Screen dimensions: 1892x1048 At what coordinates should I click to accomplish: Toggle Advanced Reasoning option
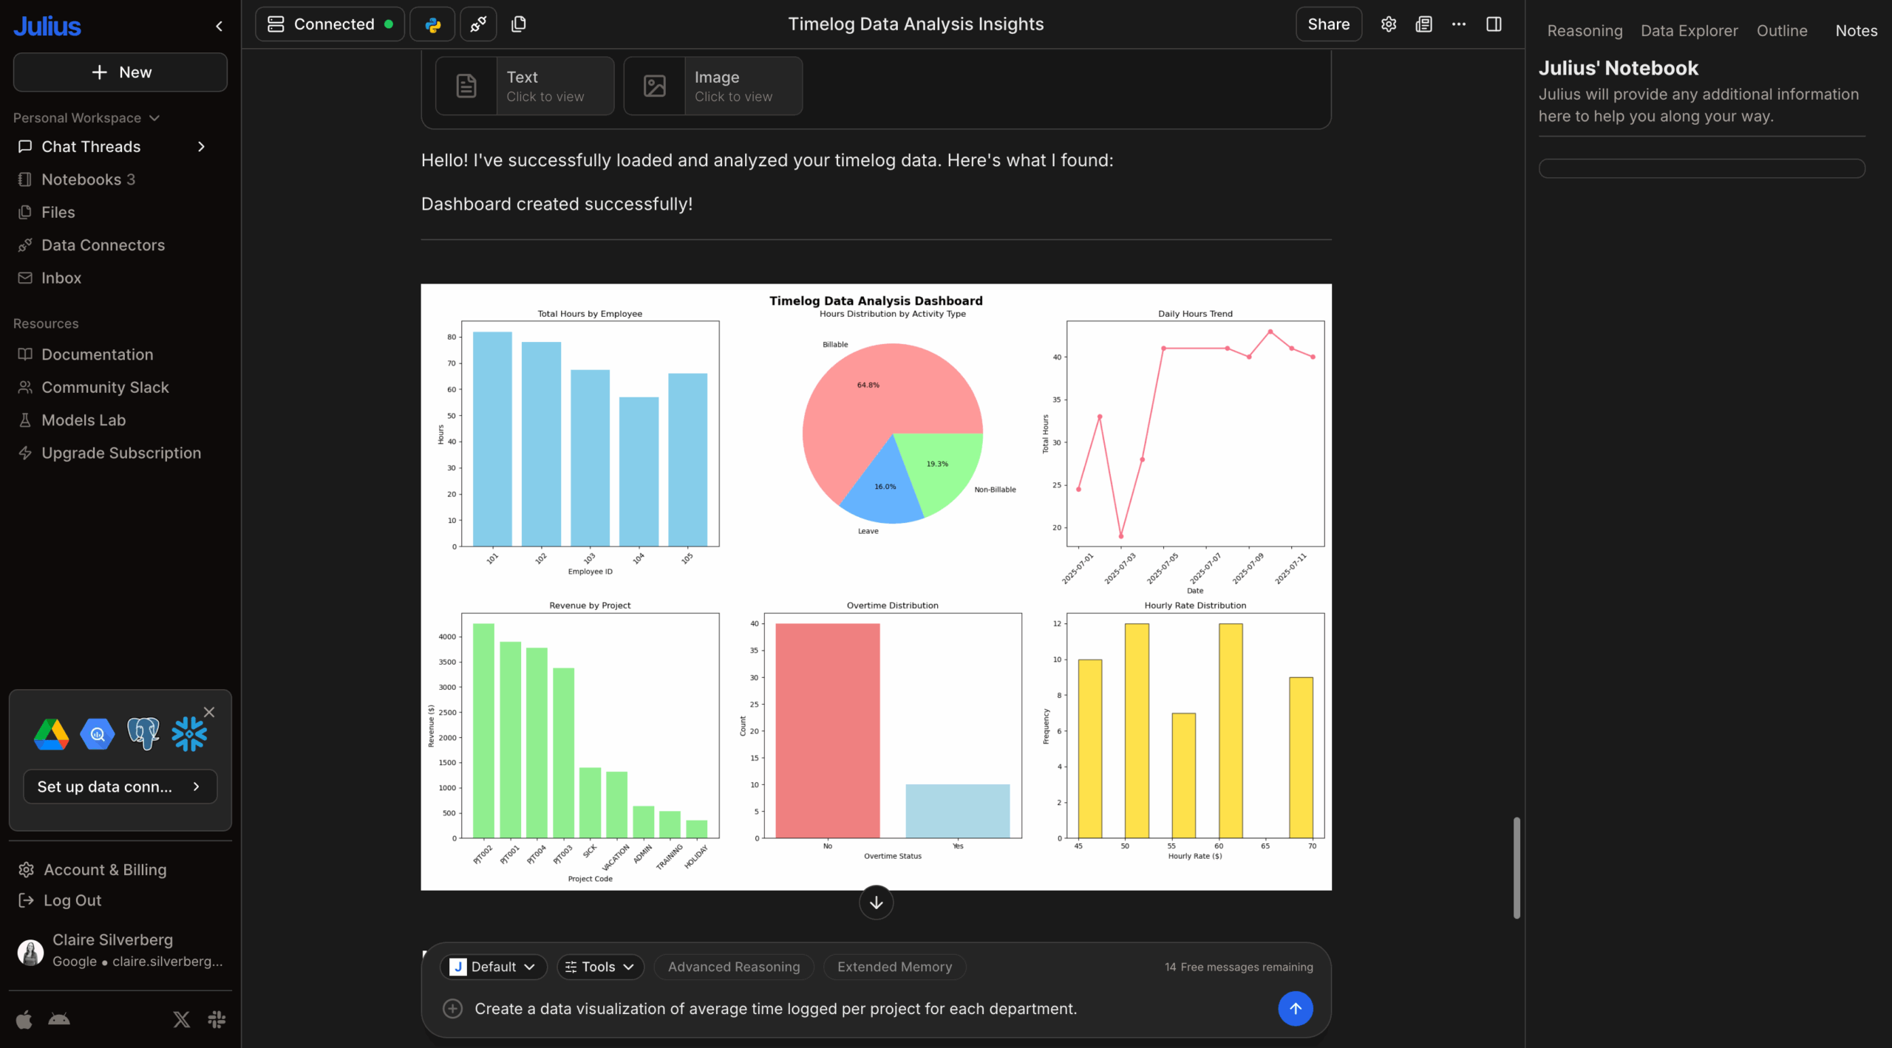tap(733, 967)
